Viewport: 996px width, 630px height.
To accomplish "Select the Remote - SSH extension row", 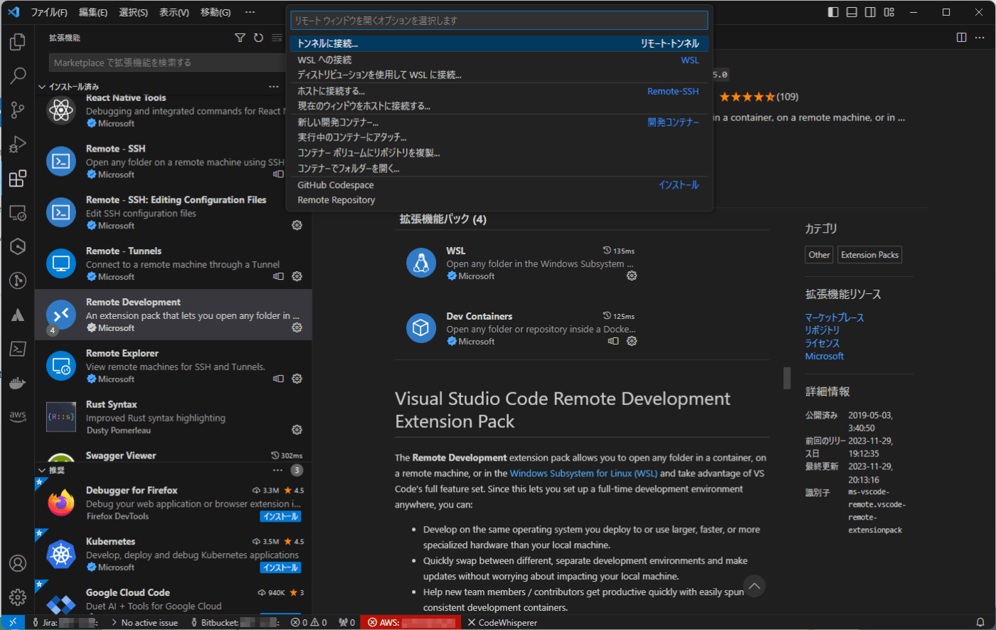I will click(x=173, y=162).
